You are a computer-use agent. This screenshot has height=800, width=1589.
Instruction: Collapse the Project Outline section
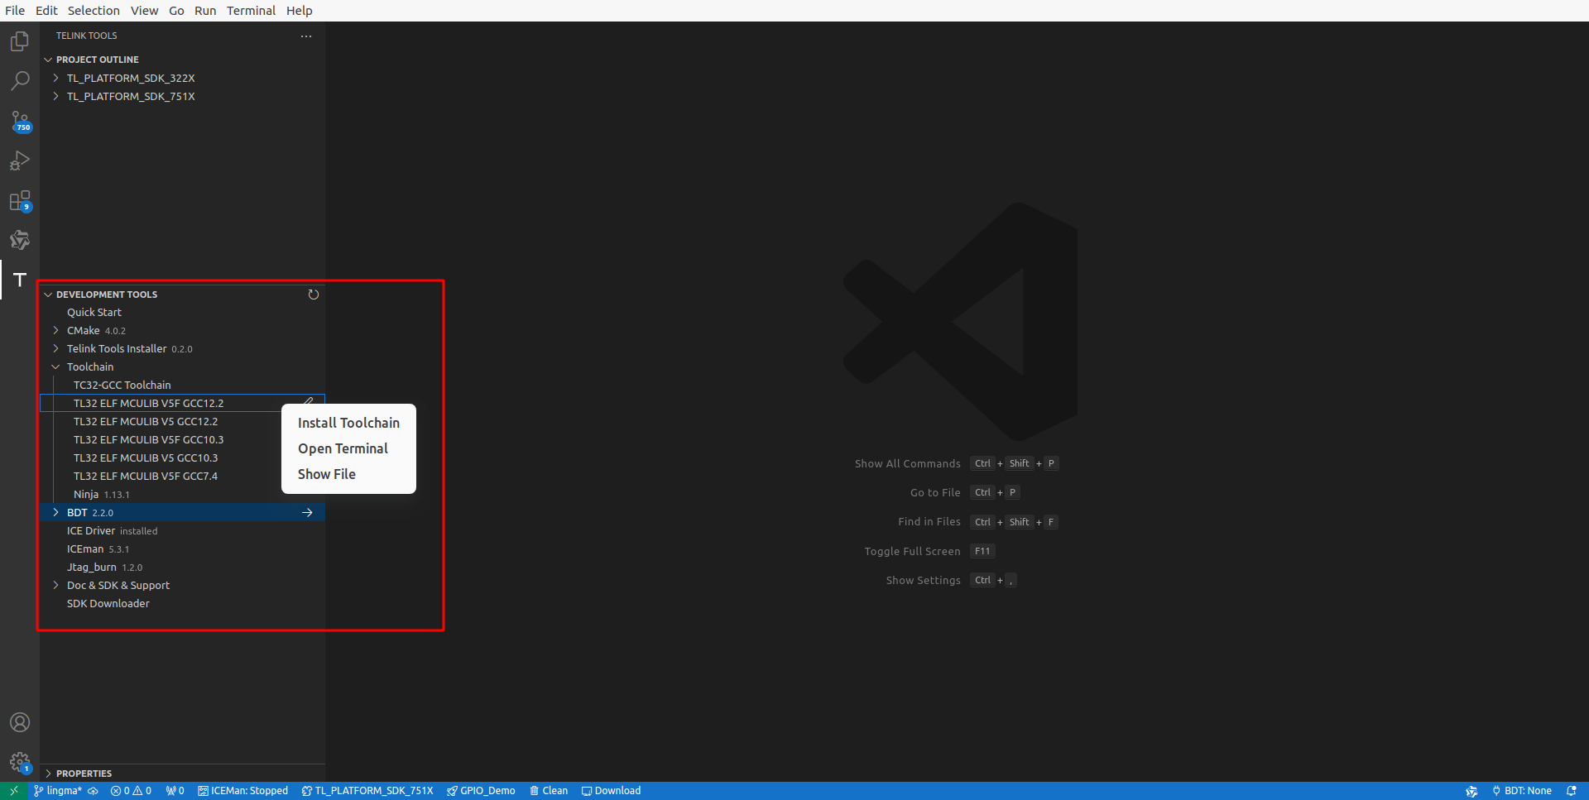click(48, 59)
